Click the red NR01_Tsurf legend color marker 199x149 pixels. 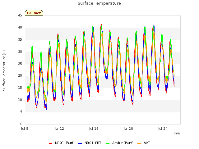[50, 143]
